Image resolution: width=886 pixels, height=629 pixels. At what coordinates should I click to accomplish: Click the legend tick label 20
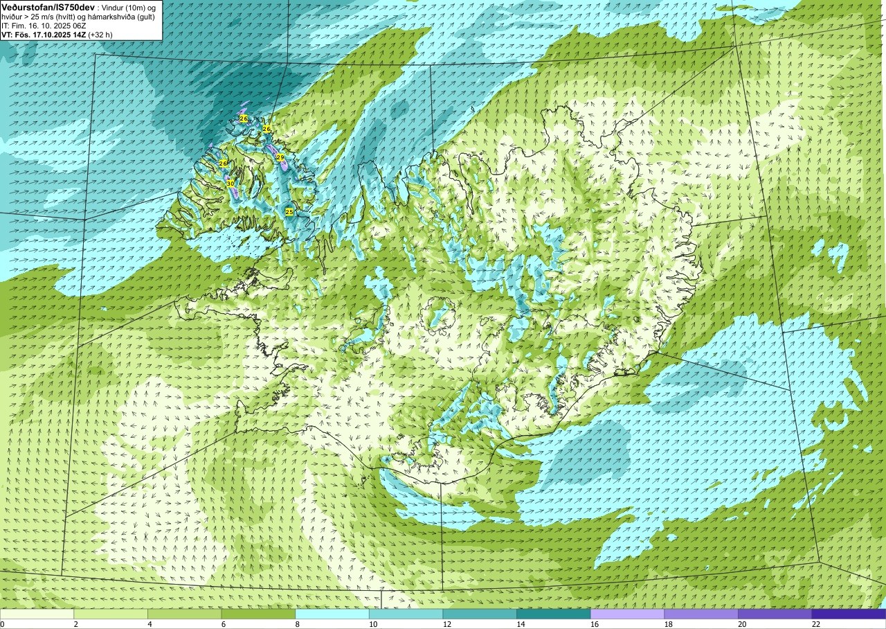(x=742, y=624)
